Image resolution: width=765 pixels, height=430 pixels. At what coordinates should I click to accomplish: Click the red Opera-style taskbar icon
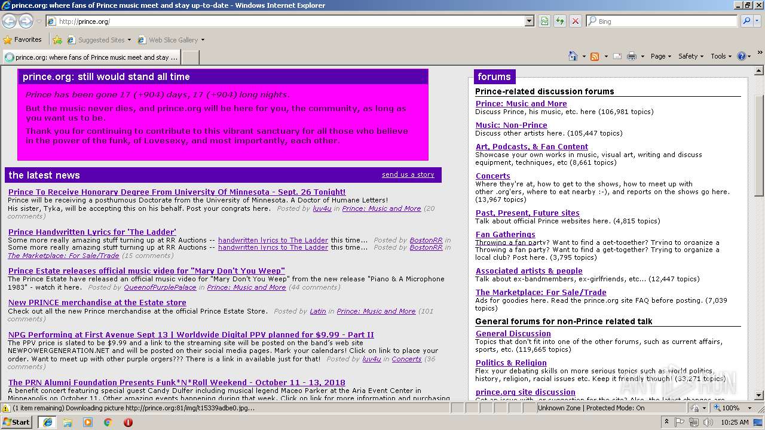[128, 422]
